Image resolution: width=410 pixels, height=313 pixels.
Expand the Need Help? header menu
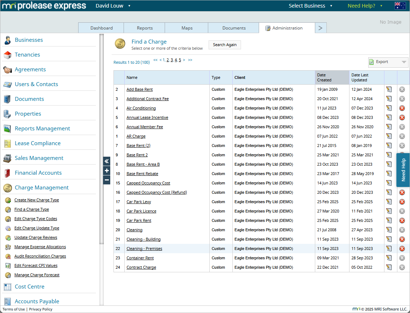[365, 6]
